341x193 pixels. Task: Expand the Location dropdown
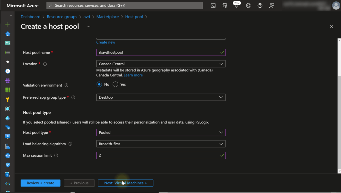(161, 64)
